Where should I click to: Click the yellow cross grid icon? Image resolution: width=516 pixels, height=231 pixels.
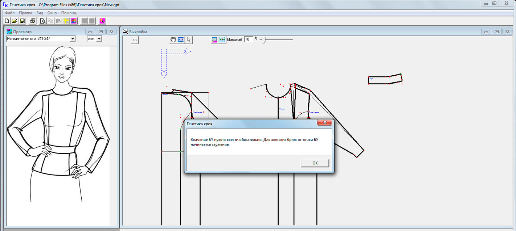click(66, 21)
